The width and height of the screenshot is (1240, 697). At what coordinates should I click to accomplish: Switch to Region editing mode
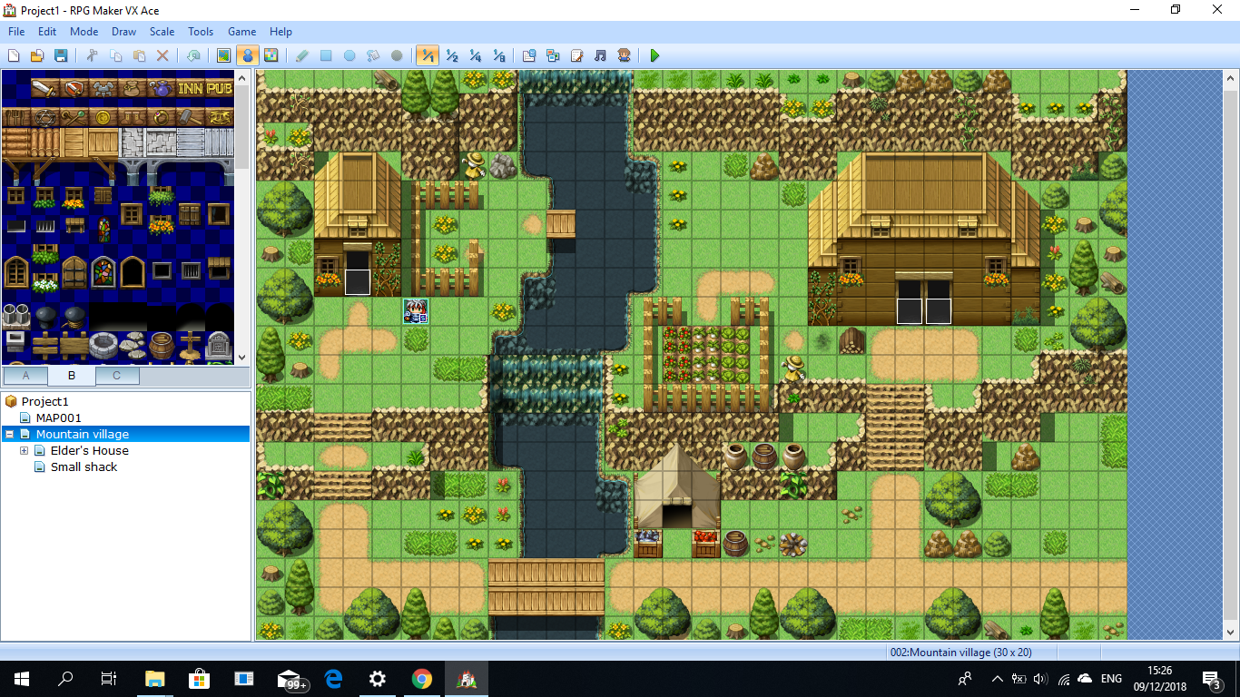271,55
